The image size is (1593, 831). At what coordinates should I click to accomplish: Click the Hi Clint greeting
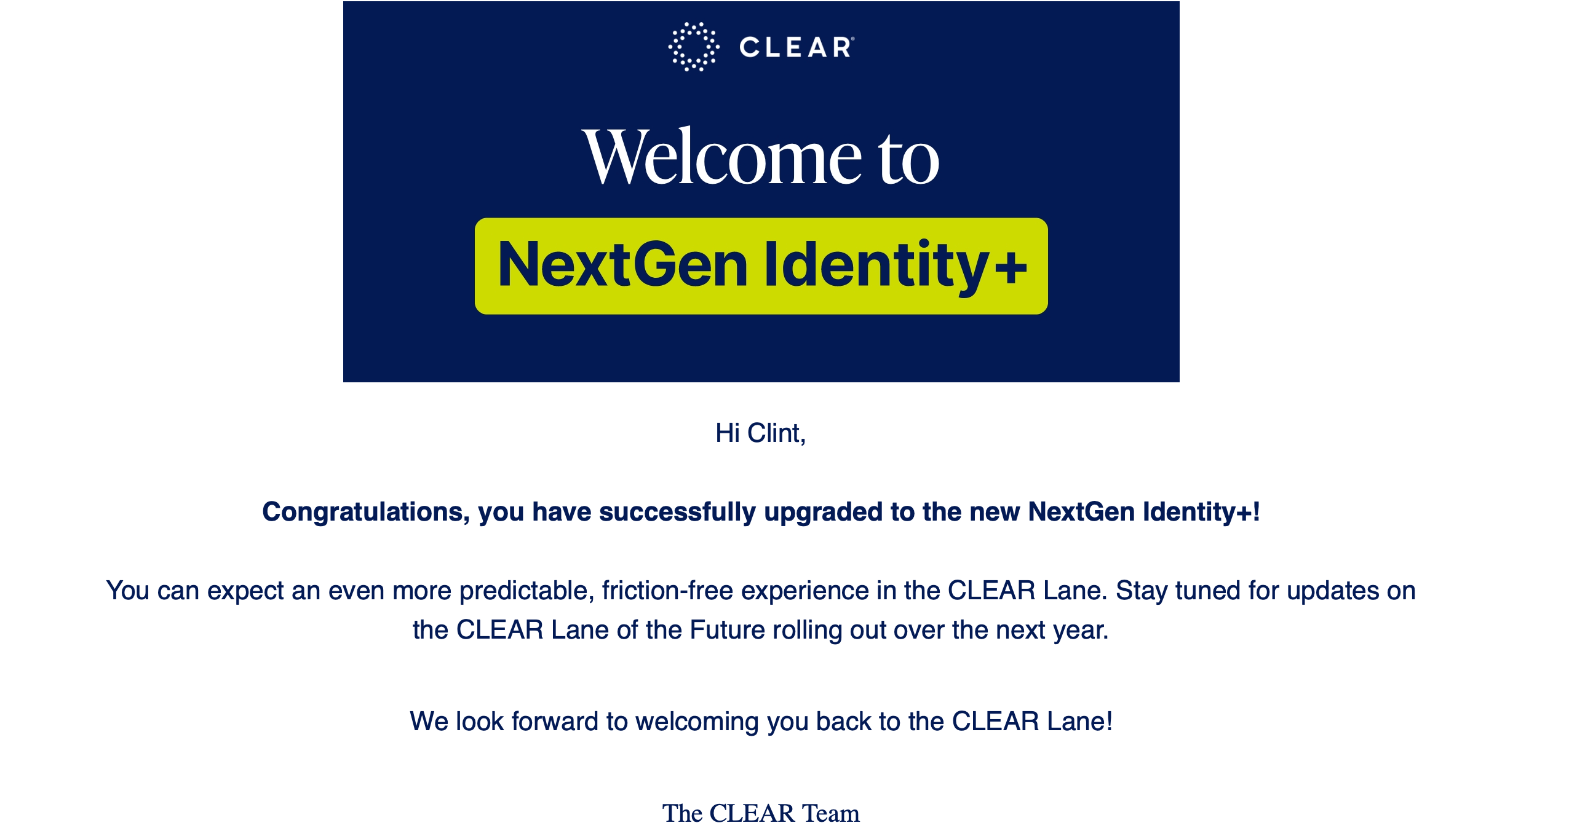tap(760, 433)
